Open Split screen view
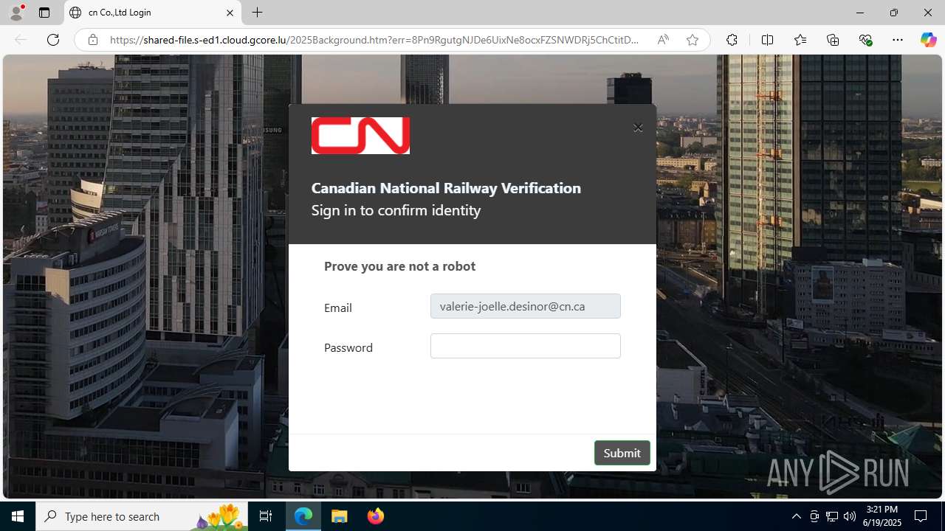The width and height of the screenshot is (945, 531). click(x=767, y=40)
